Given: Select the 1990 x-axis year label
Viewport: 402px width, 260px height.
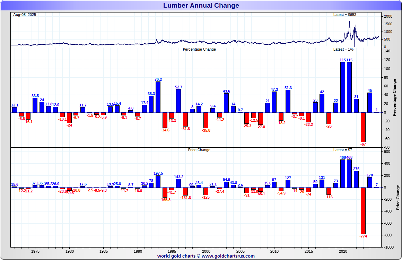Looking at the screenshot, I should pos(138,252).
